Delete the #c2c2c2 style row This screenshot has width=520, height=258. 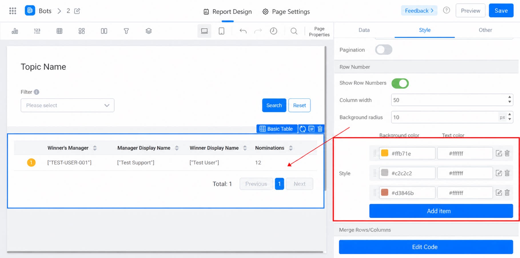[507, 173]
